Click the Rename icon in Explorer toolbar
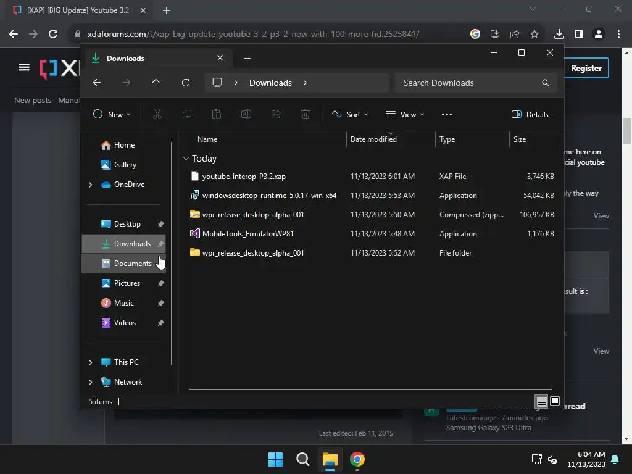 point(246,114)
